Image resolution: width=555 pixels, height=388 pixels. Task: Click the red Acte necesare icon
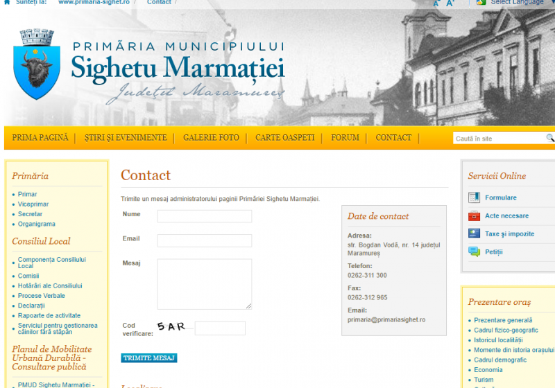474,215
